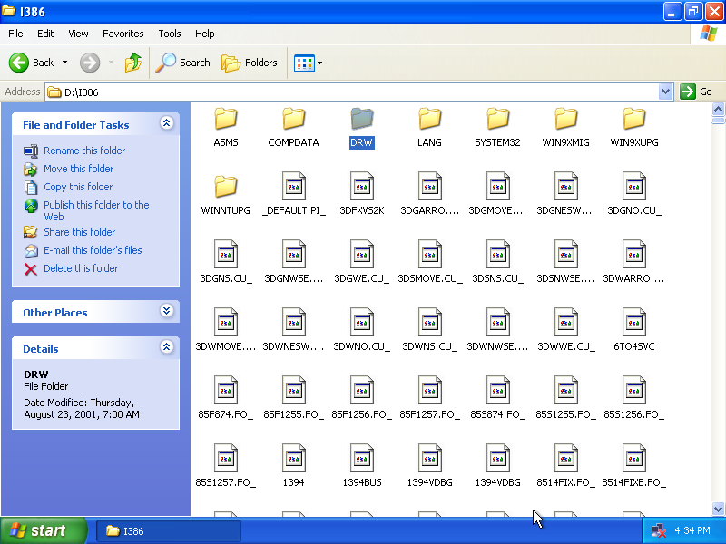Open the address bar dropdown arrow
The height and width of the screenshot is (544, 726).
(x=666, y=92)
